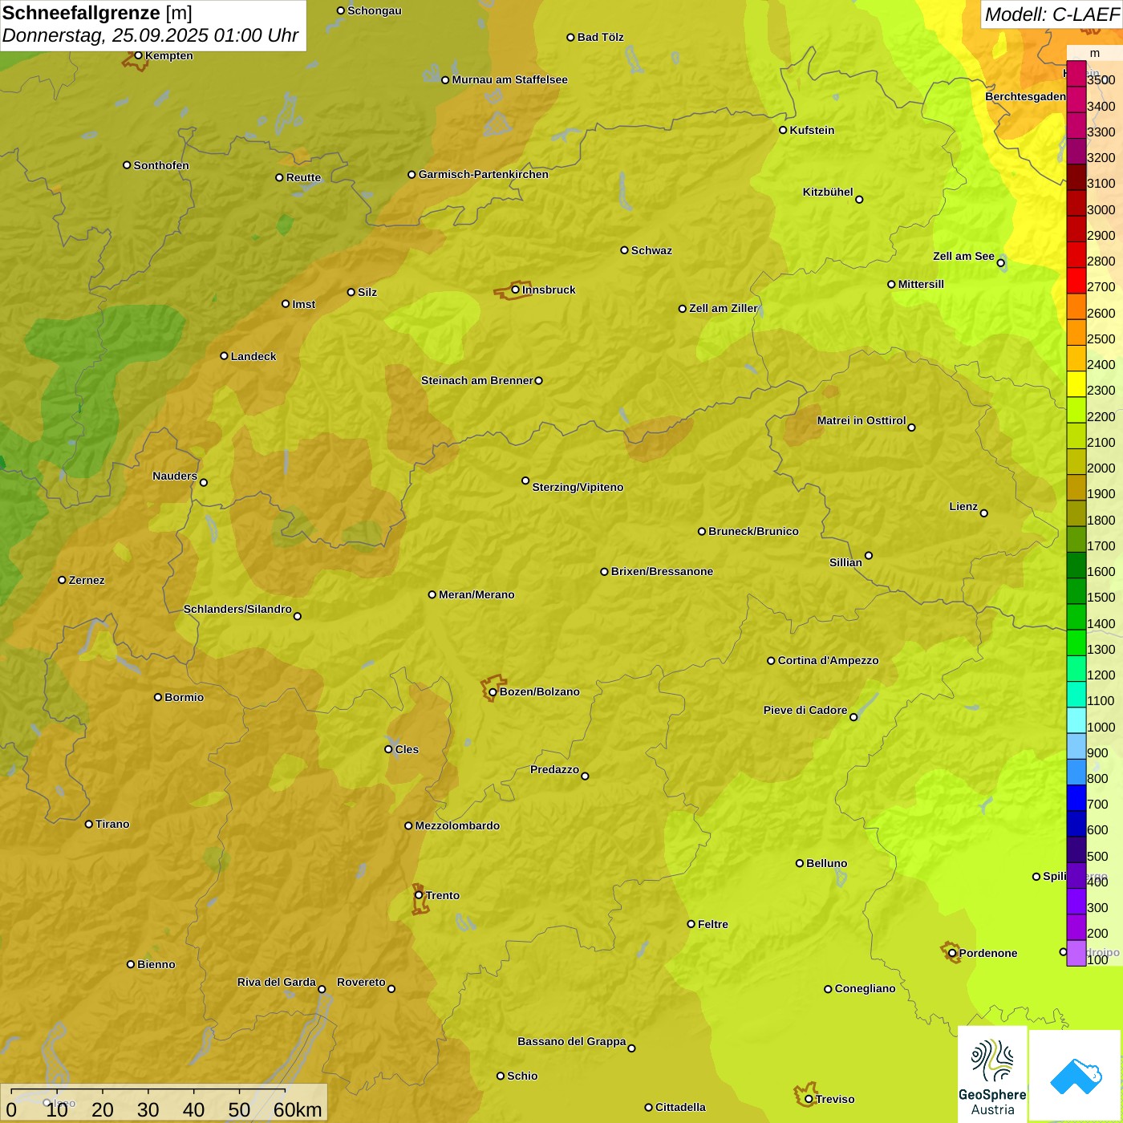Select the Bozen/Bolzano city marker
This screenshot has width=1123, height=1123.
point(493,691)
